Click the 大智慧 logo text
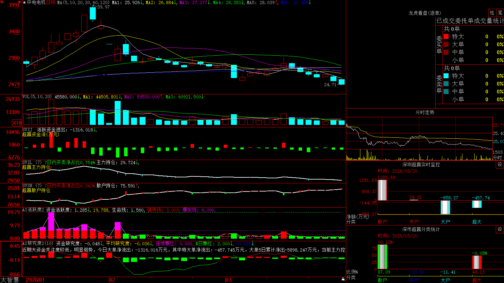504x283 pixels. [10, 280]
